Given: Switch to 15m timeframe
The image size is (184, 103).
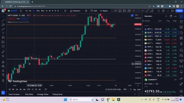Looking at the screenshot, I should [38, 11].
